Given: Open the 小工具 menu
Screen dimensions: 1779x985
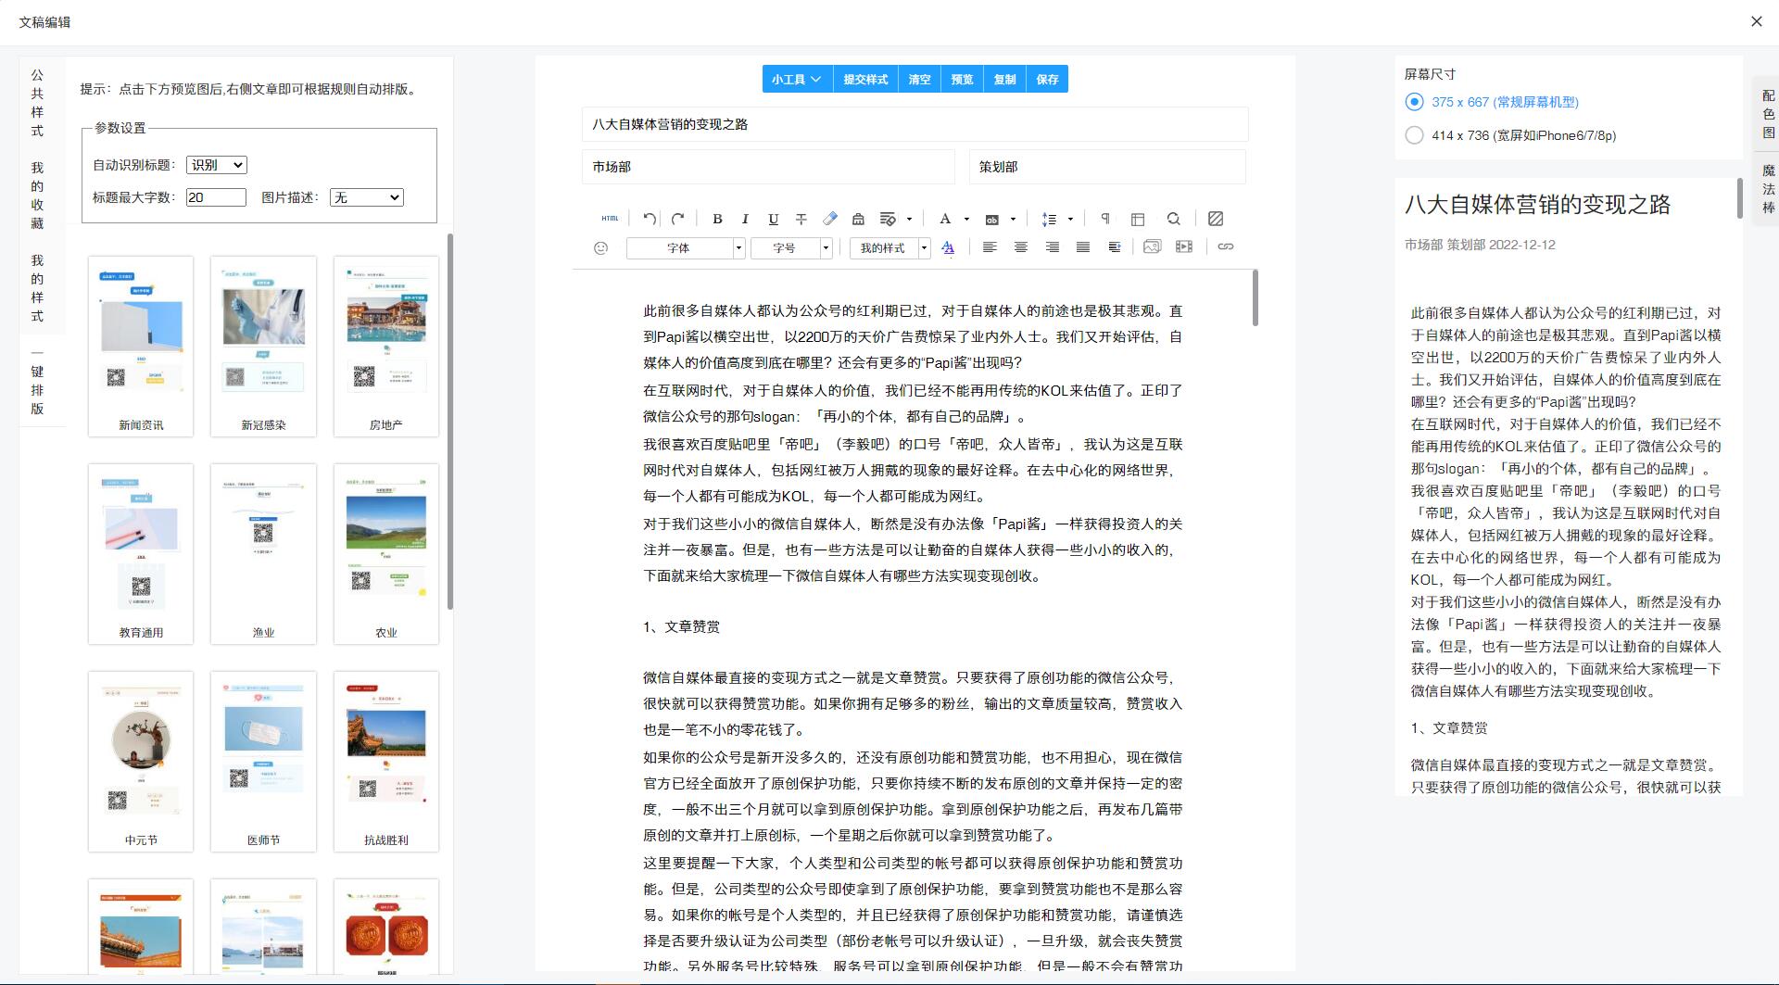Looking at the screenshot, I should click(796, 80).
